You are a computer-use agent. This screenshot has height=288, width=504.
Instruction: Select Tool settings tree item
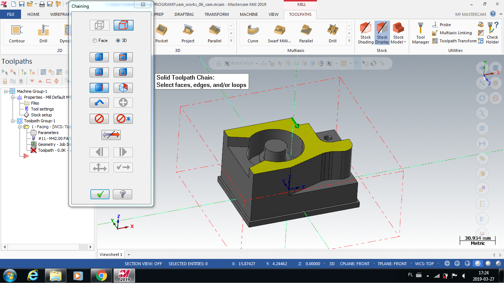[42, 109]
